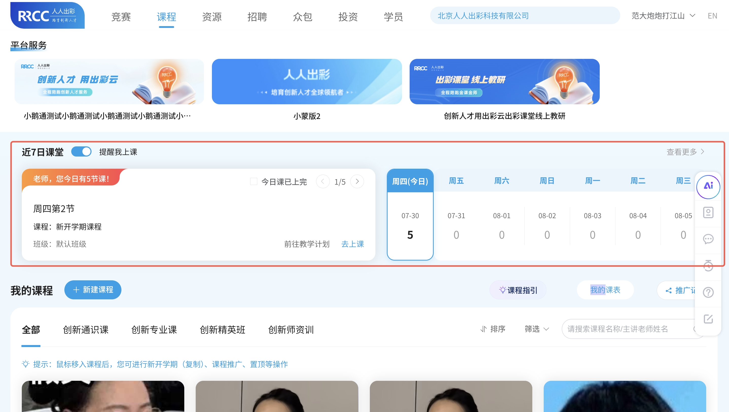Select the 周一 08-03 day
Screen dimensions: 729x412
point(592,215)
